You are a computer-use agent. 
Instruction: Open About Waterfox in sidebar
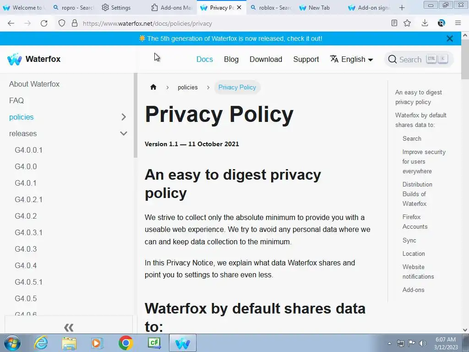[34, 84]
